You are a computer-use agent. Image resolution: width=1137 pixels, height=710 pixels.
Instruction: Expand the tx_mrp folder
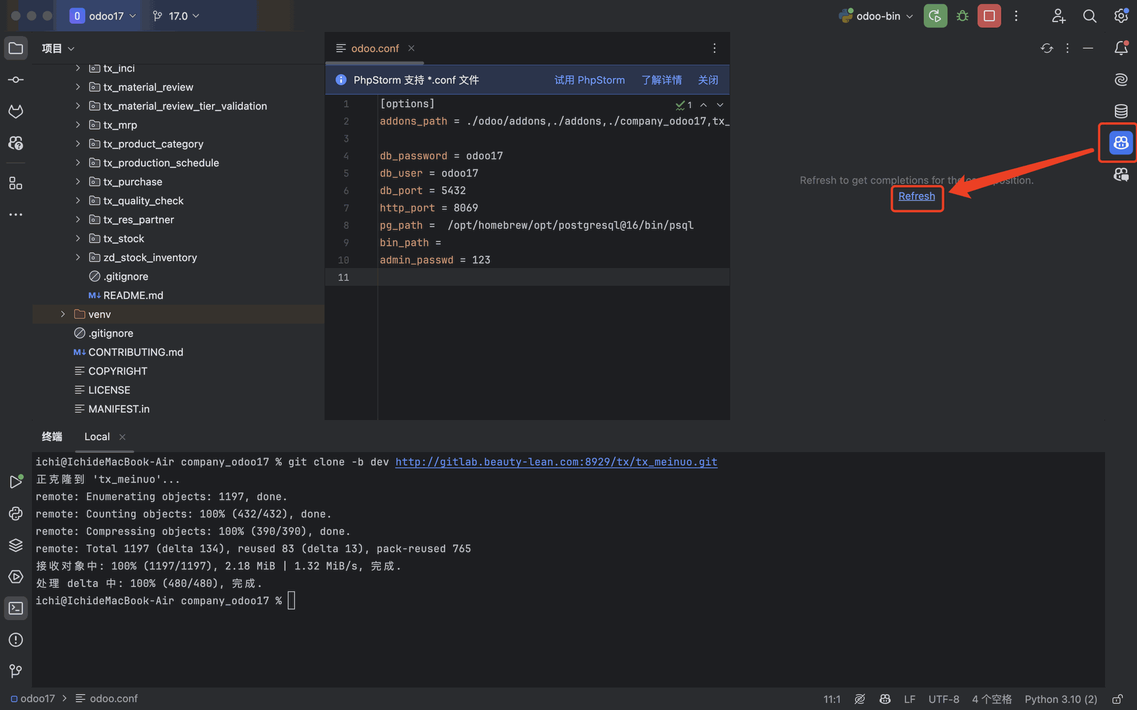(x=78, y=125)
